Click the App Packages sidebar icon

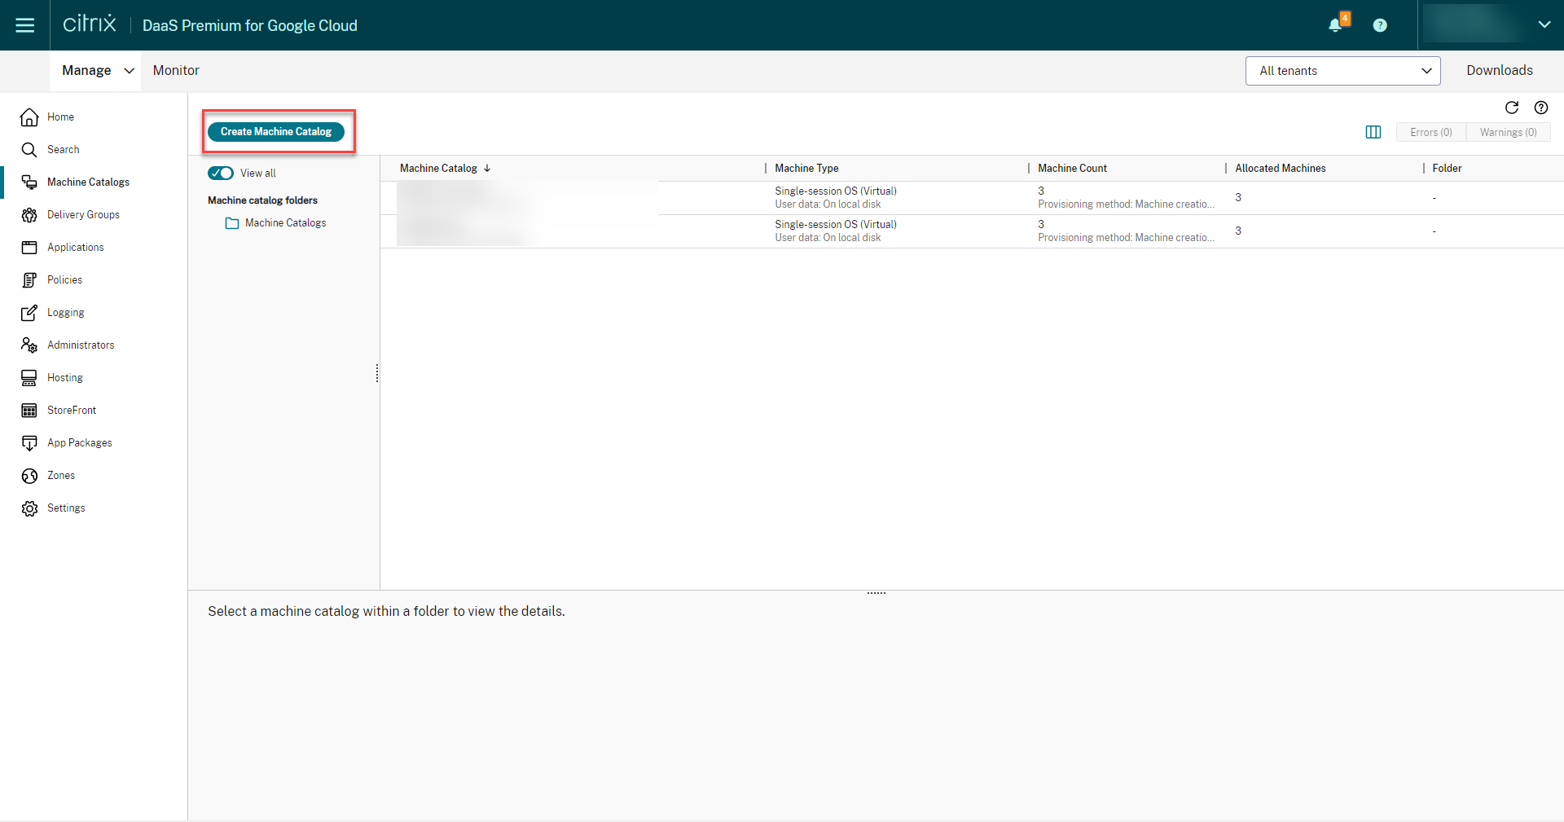29,443
